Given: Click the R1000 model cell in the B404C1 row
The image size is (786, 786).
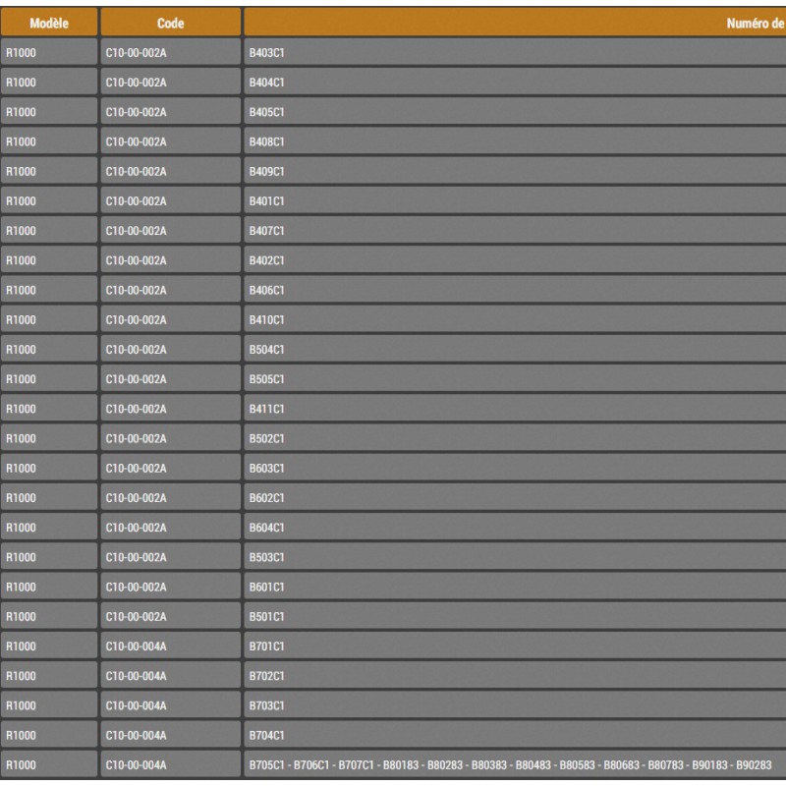Looking at the screenshot, I should [x=49, y=82].
